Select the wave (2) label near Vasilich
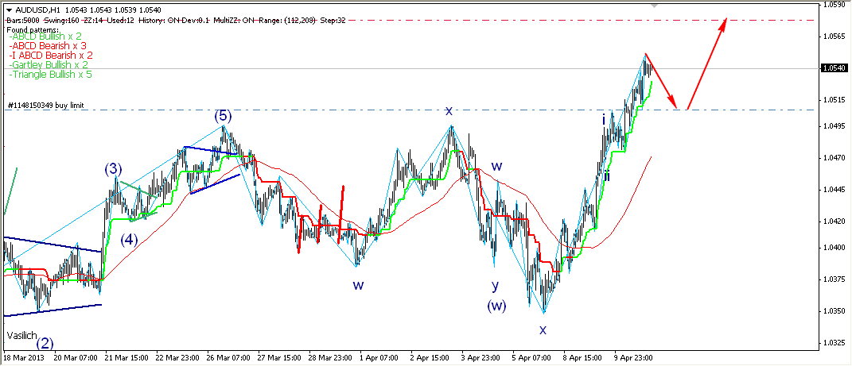Viewport: 852px width, 366px height. [x=45, y=343]
